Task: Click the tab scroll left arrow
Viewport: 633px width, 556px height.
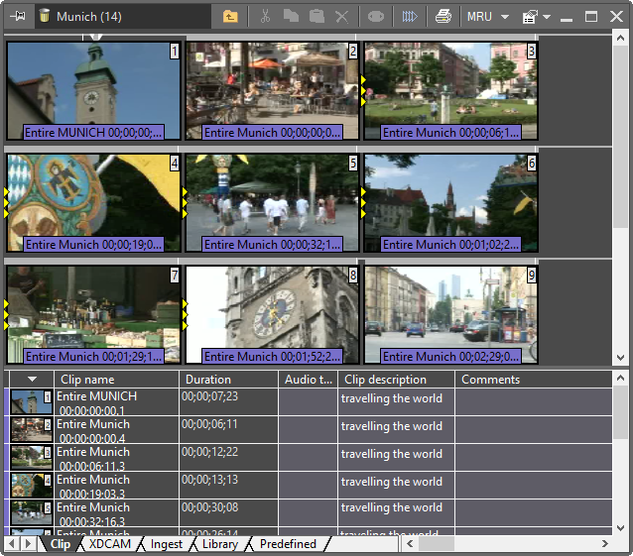Action: click(x=12, y=544)
